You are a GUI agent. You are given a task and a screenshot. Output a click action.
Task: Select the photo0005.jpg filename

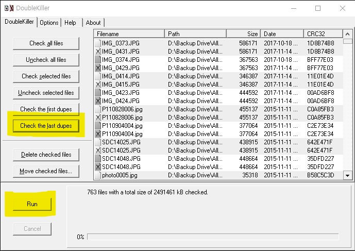click(x=120, y=175)
